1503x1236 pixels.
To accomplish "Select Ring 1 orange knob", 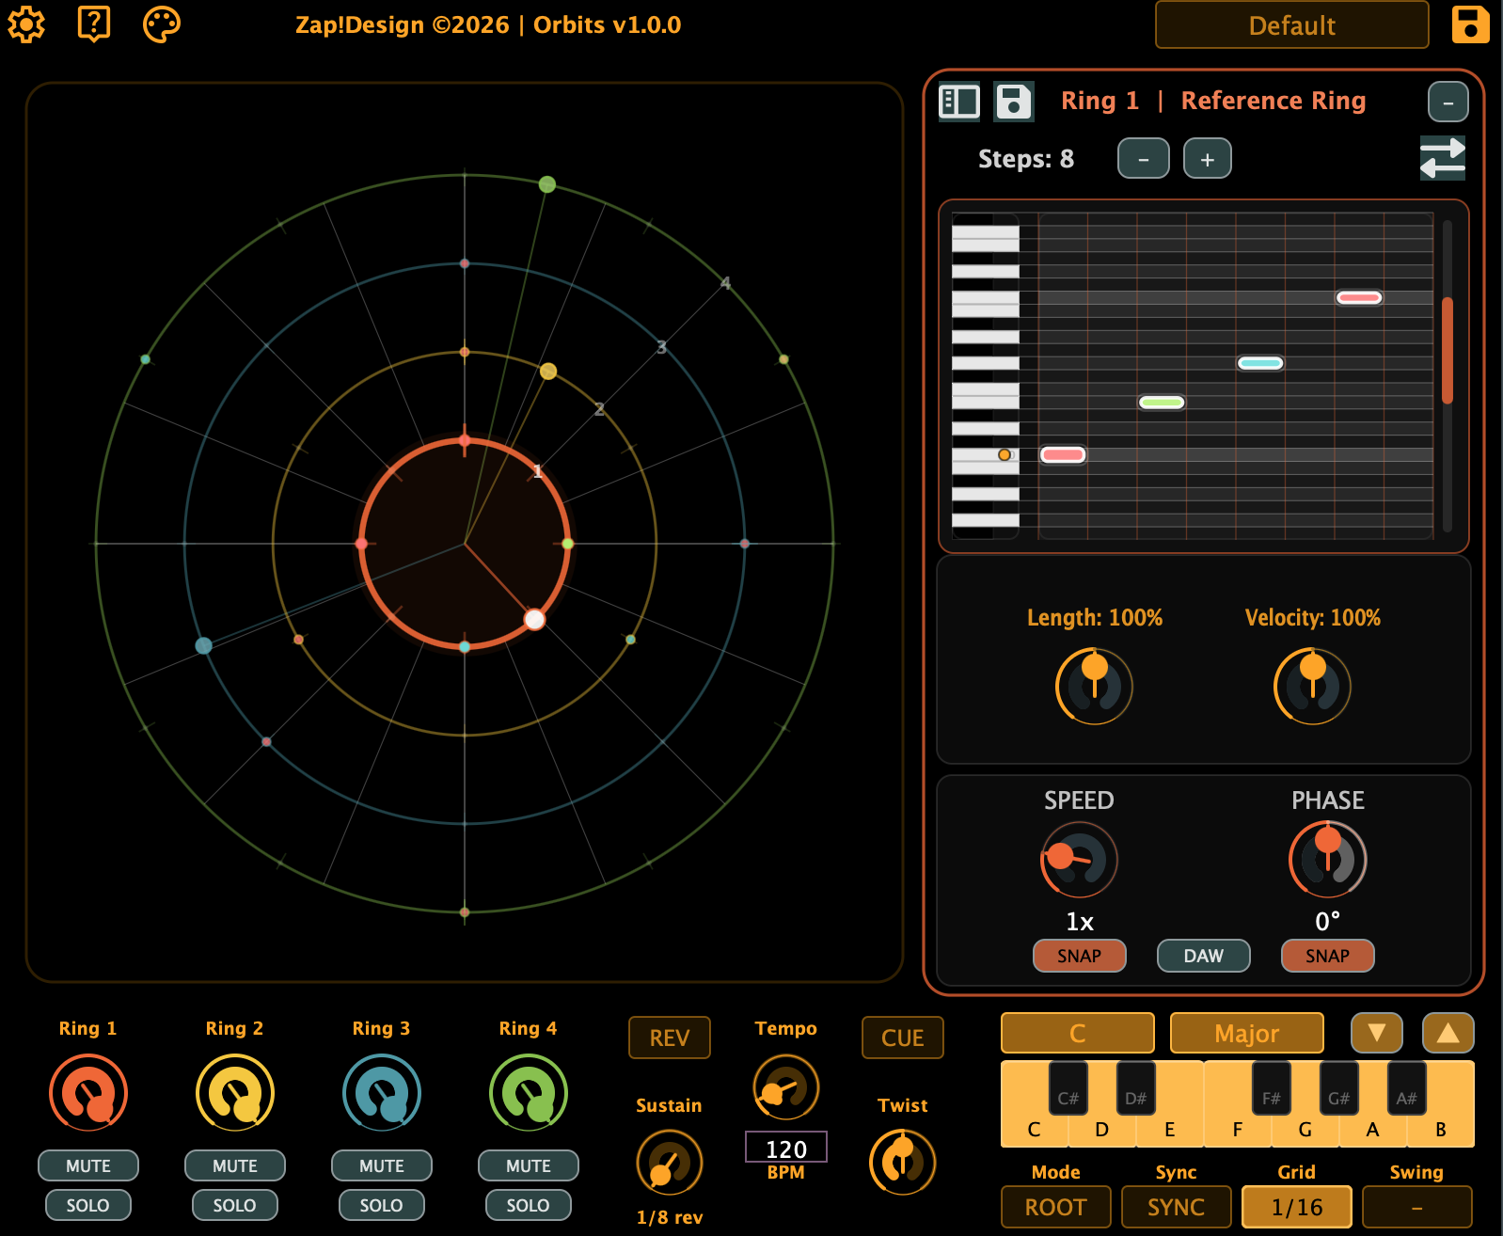I will point(88,1093).
